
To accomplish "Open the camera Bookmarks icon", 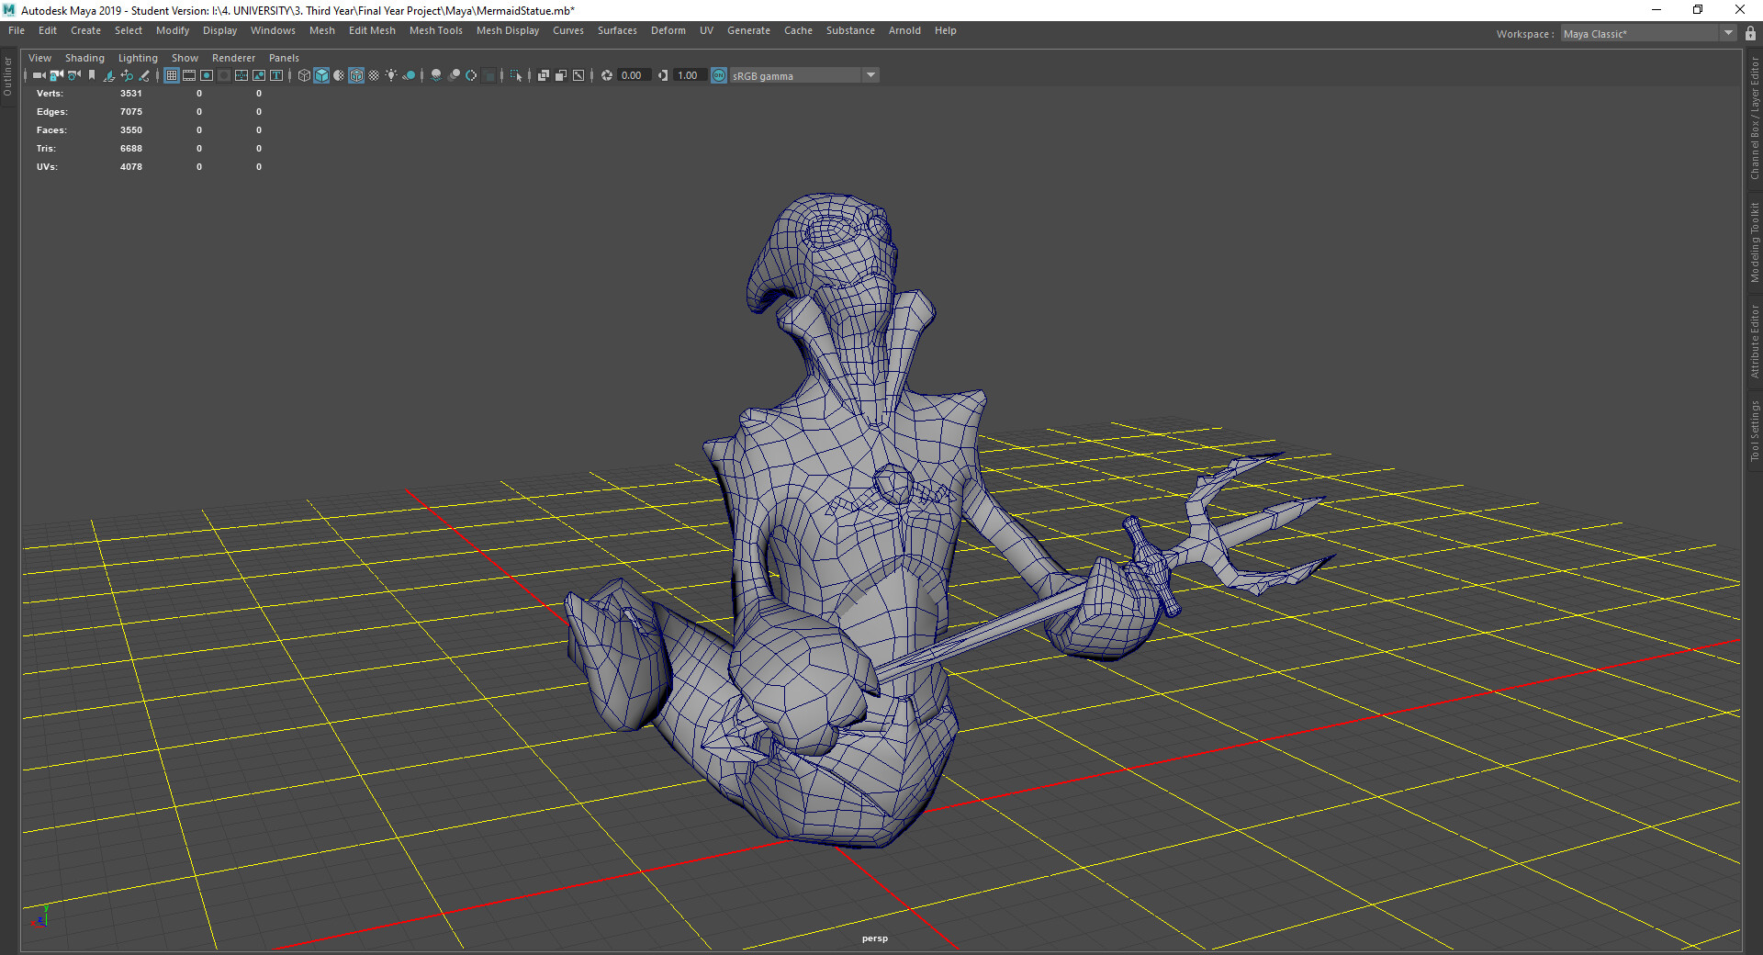I will tap(92, 75).
